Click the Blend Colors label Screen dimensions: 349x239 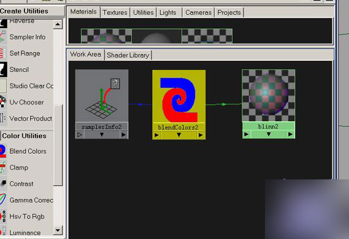[28, 151]
